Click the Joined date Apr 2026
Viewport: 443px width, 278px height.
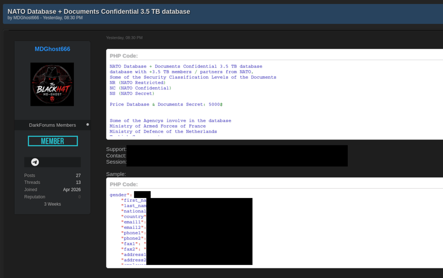72,190
